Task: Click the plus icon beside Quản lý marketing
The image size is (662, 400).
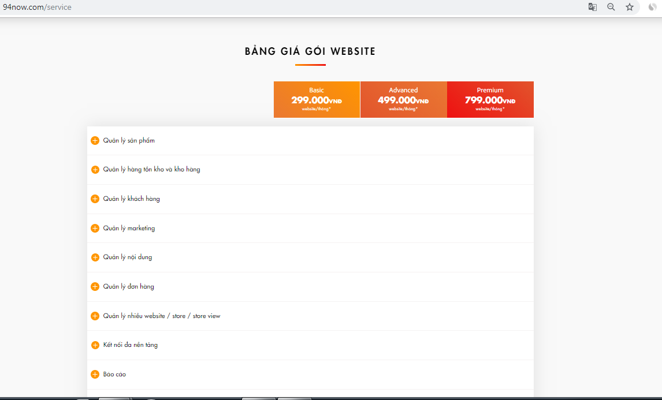Action: coord(95,229)
